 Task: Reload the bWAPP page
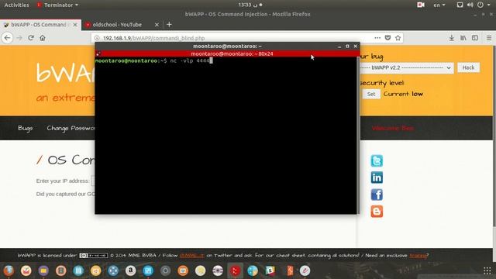31,38
